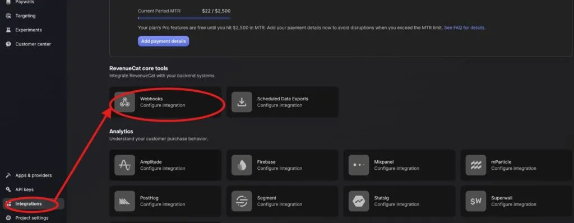Click the Customer center sidebar icon
Image resolution: width=574 pixels, height=223 pixels.
[x=8, y=44]
